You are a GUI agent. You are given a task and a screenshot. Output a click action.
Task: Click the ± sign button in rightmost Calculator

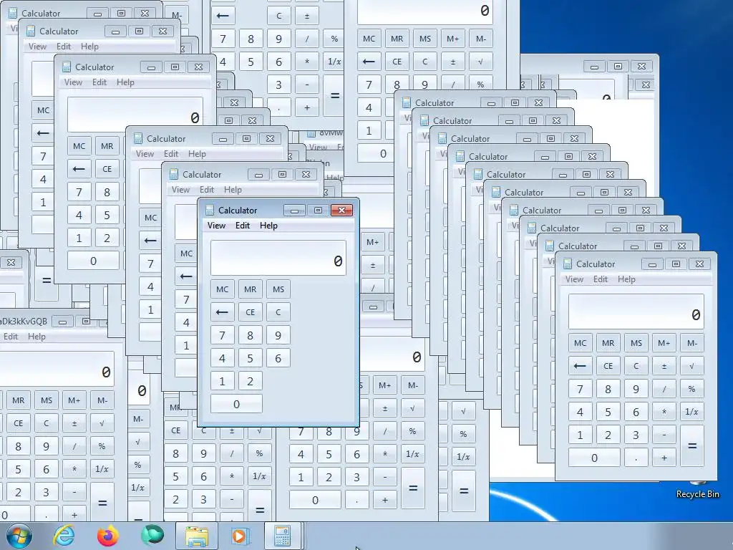pyautogui.click(x=664, y=366)
